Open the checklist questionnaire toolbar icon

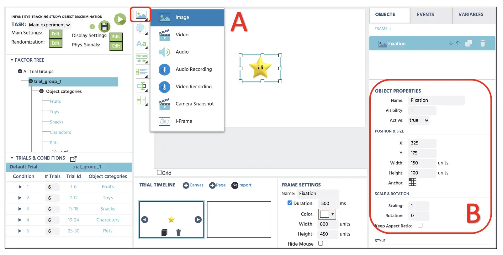(x=141, y=72)
